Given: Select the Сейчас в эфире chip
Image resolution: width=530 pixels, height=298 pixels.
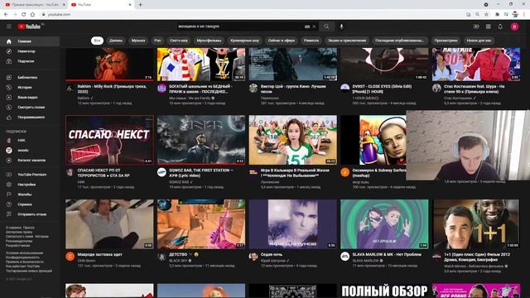Looking at the screenshot, I should click(x=282, y=41).
